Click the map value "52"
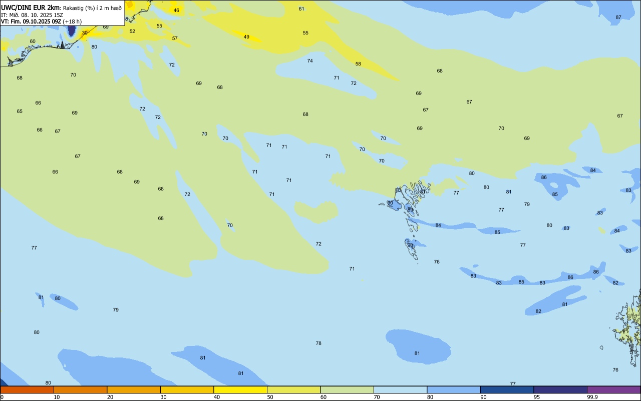The image size is (641, 401). 132,31
